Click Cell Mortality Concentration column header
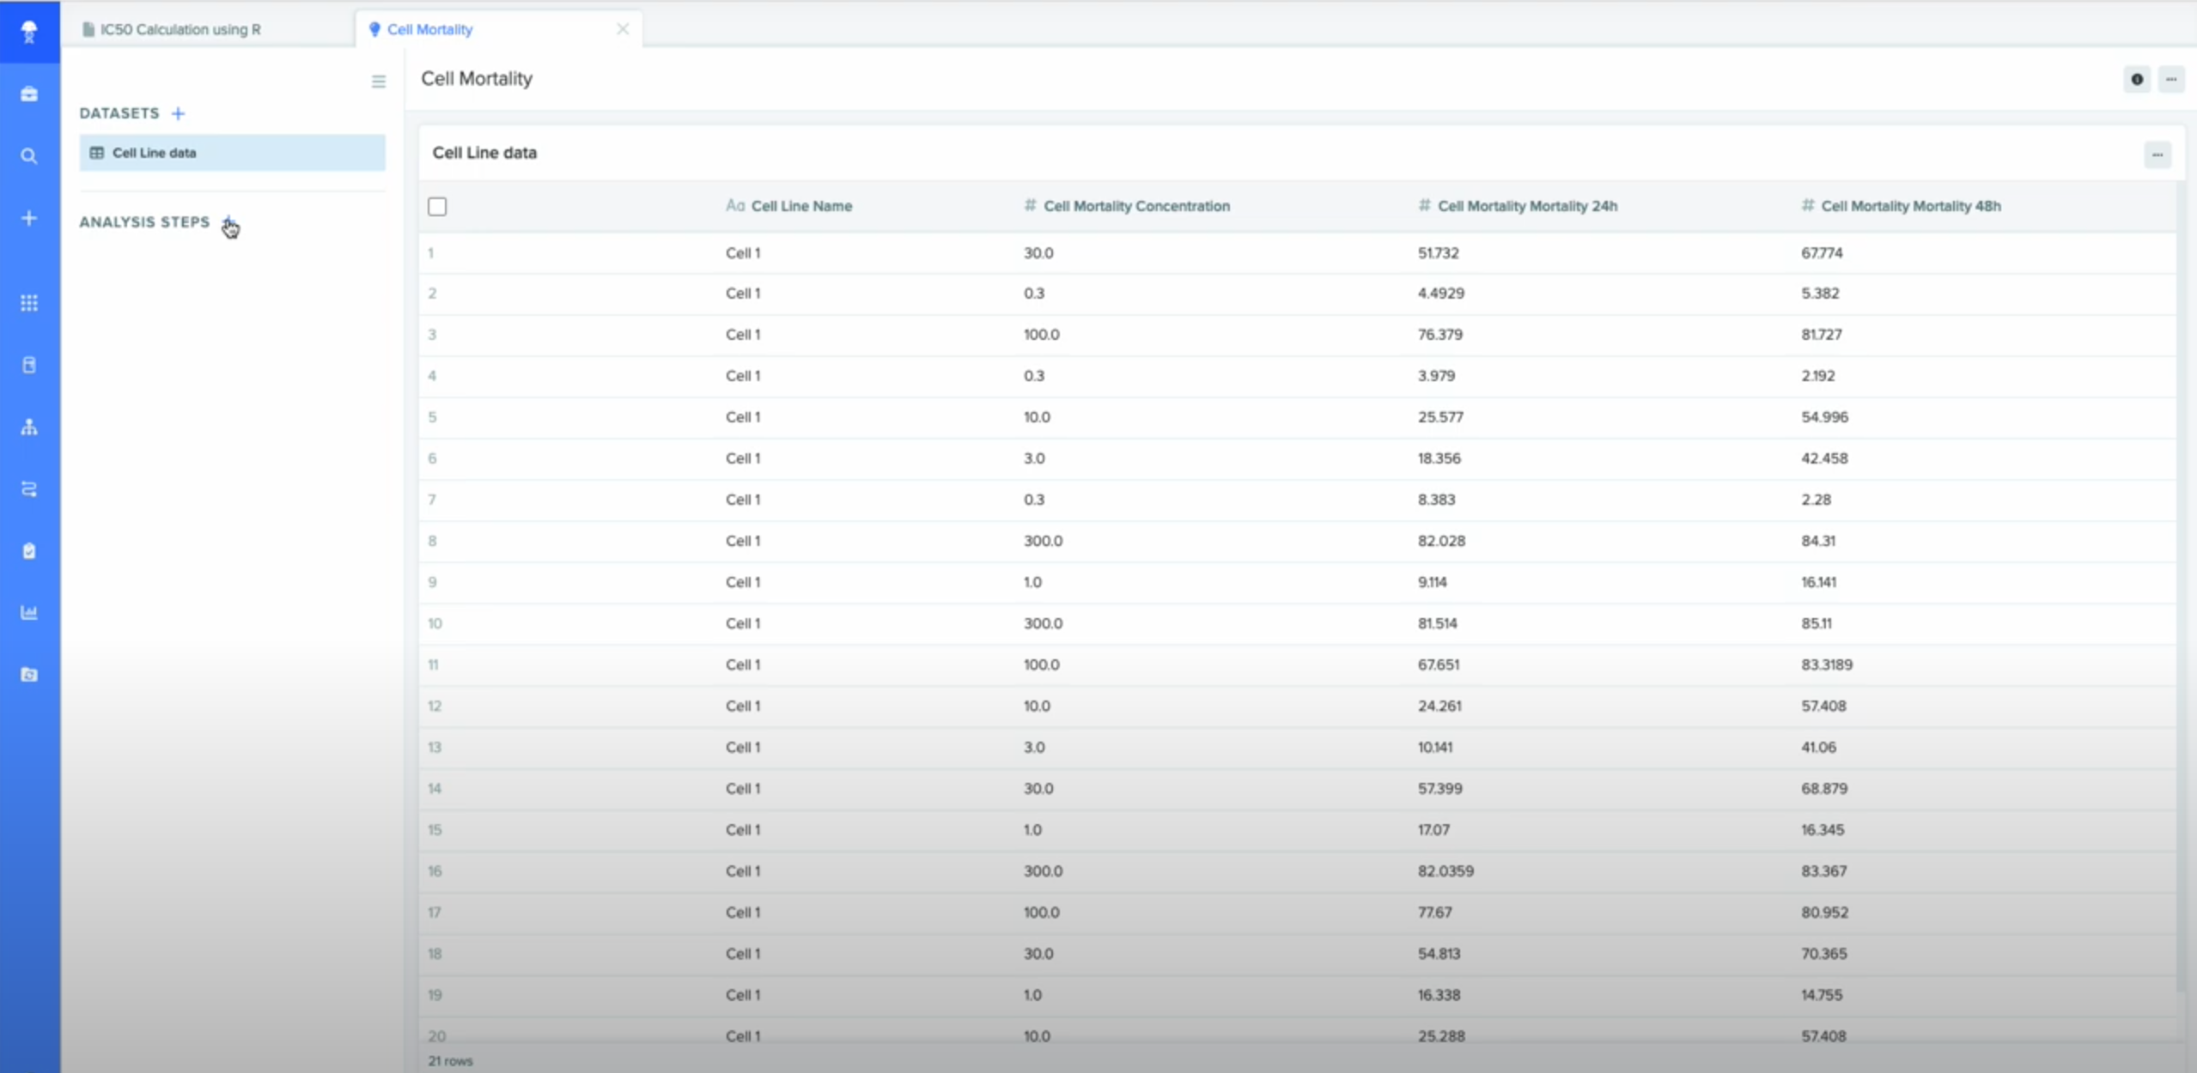Viewport: 2197px width, 1073px height. coord(1135,206)
